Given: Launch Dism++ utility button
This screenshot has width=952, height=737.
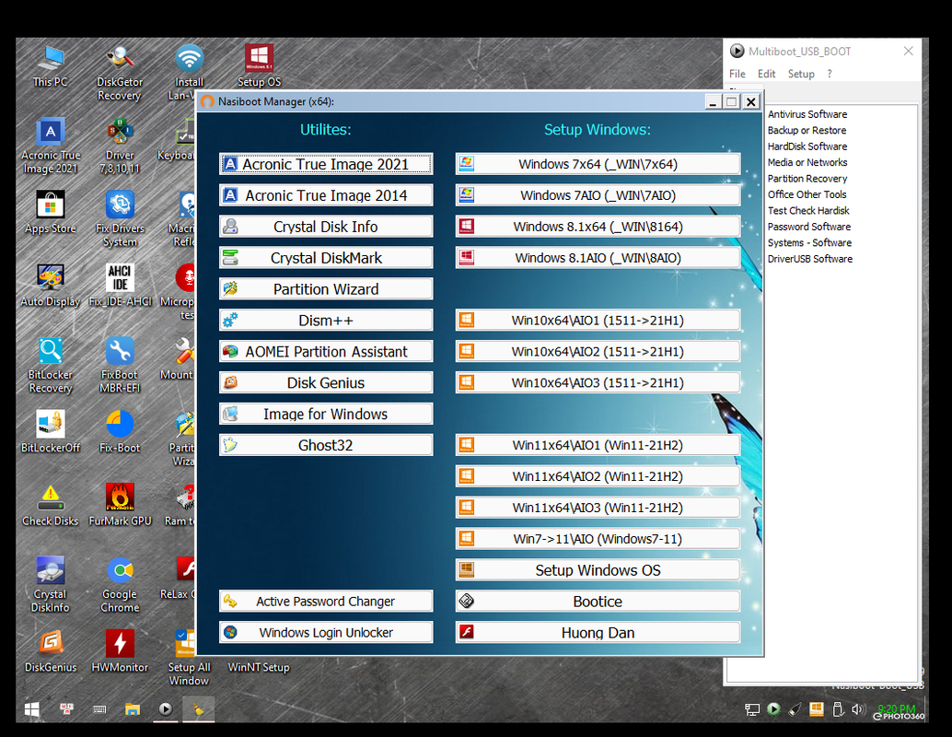Looking at the screenshot, I should point(326,321).
